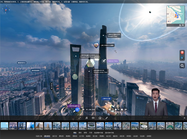Click the Jinmao Tower hotspot dot

[x=89, y=71]
